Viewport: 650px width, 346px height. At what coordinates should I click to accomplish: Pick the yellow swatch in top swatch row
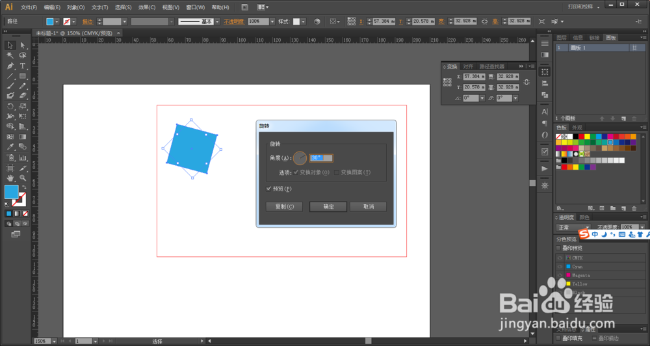click(587, 137)
